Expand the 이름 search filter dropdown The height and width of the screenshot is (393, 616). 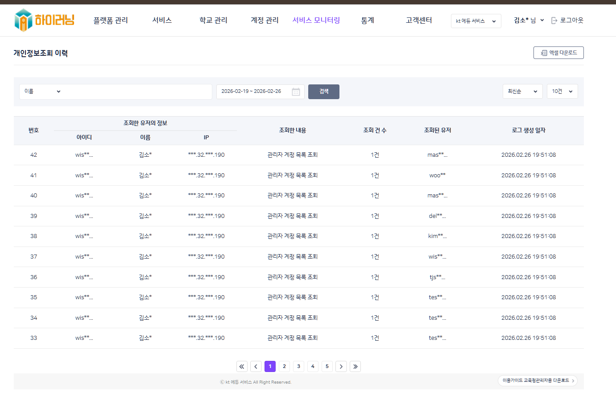coord(42,92)
